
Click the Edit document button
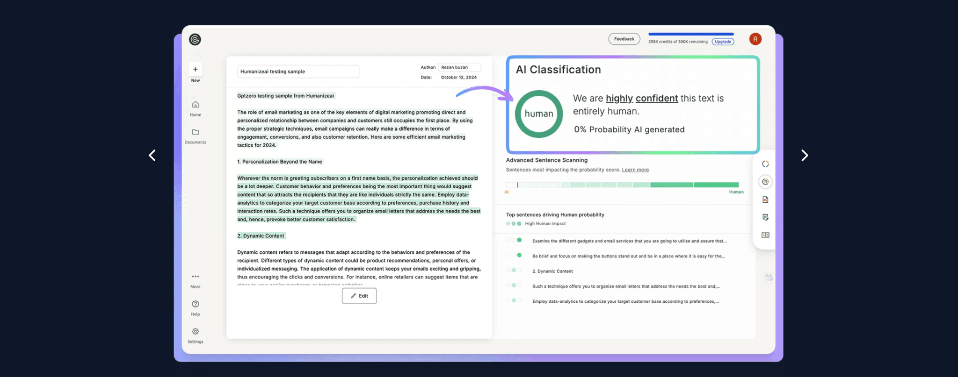click(x=359, y=296)
